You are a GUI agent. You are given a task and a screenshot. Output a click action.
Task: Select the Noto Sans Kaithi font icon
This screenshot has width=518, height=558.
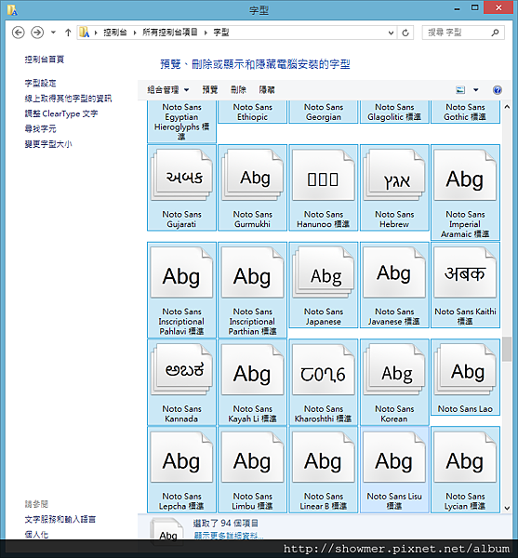[x=465, y=272]
